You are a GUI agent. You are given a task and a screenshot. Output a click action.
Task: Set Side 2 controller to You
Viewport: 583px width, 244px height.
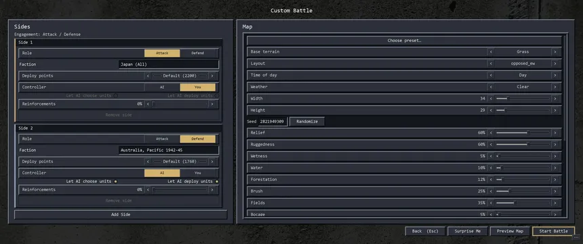[198, 173]
